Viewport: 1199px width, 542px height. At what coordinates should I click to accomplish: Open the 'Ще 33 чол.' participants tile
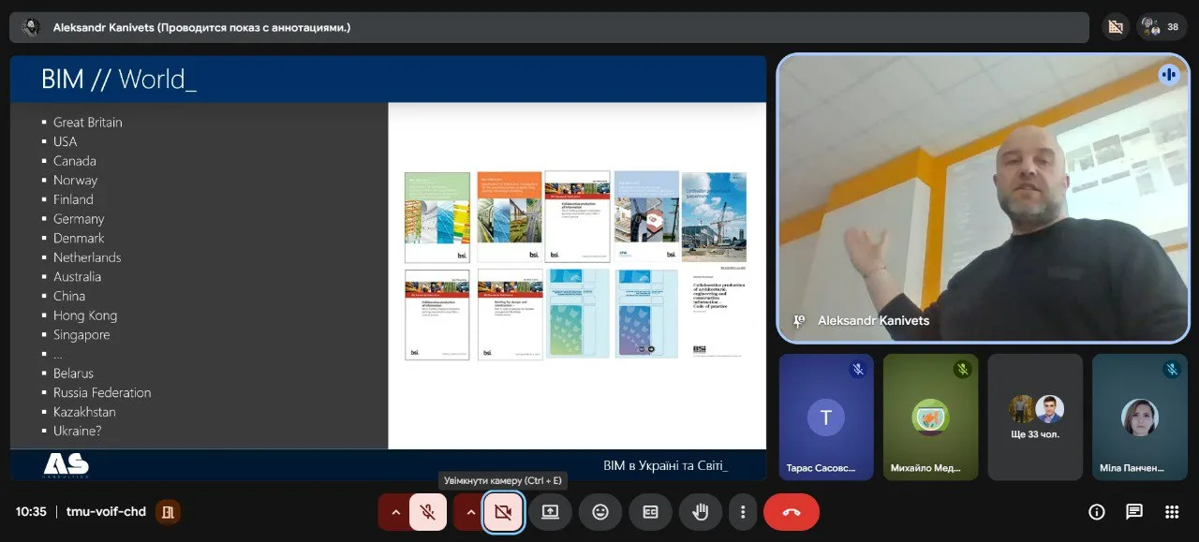1035,417
